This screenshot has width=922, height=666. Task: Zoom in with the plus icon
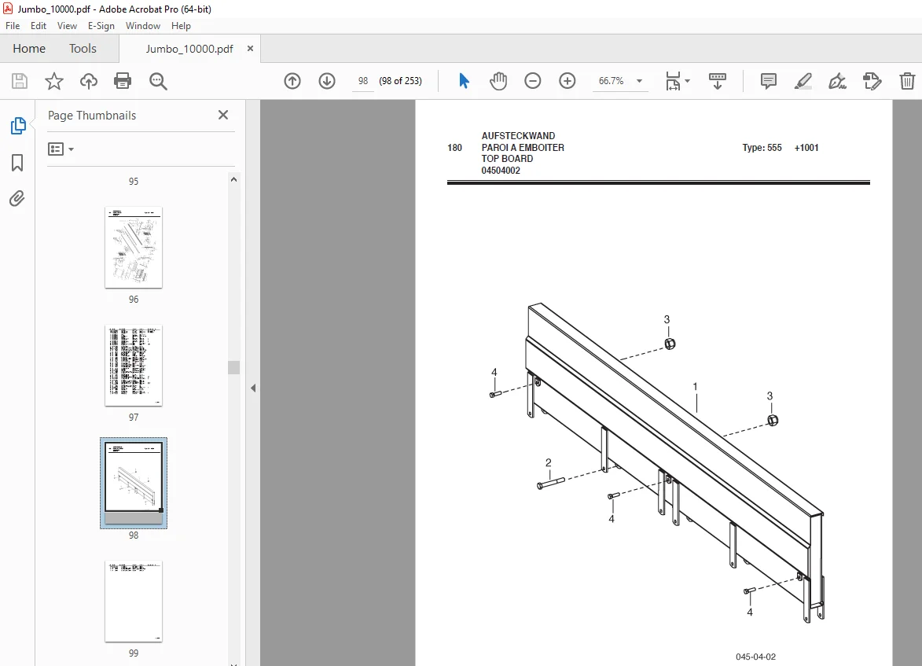click(x=568, y=81)
